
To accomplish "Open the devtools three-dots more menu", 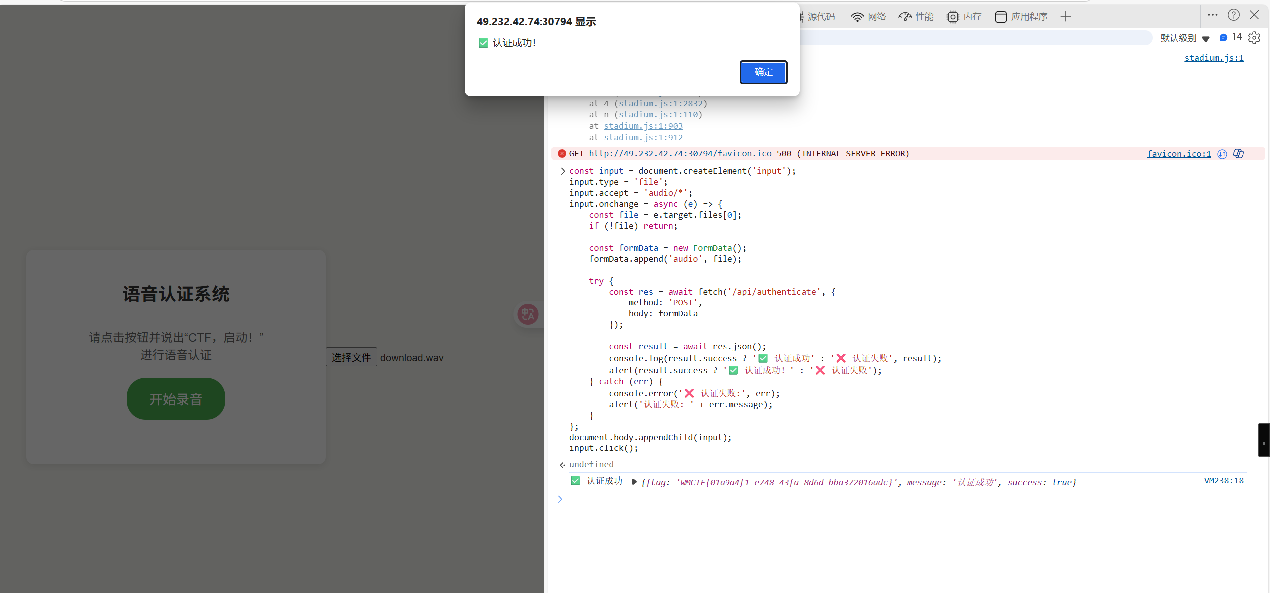I will (x=1213, y=15).
